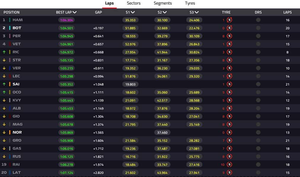Image resolution: width=300 pixels, height=177 pixels.
Task: Click RUS's DRS indicator dot
Action: pyautogui.click(x=258, y=156)
